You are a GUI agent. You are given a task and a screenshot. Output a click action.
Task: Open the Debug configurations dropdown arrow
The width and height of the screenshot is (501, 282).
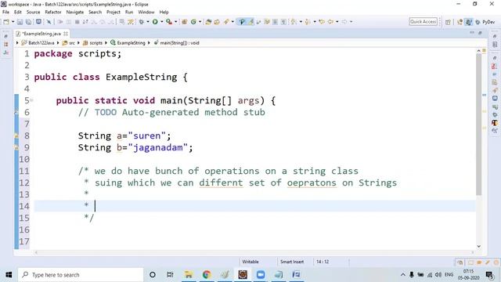point(148,22)
